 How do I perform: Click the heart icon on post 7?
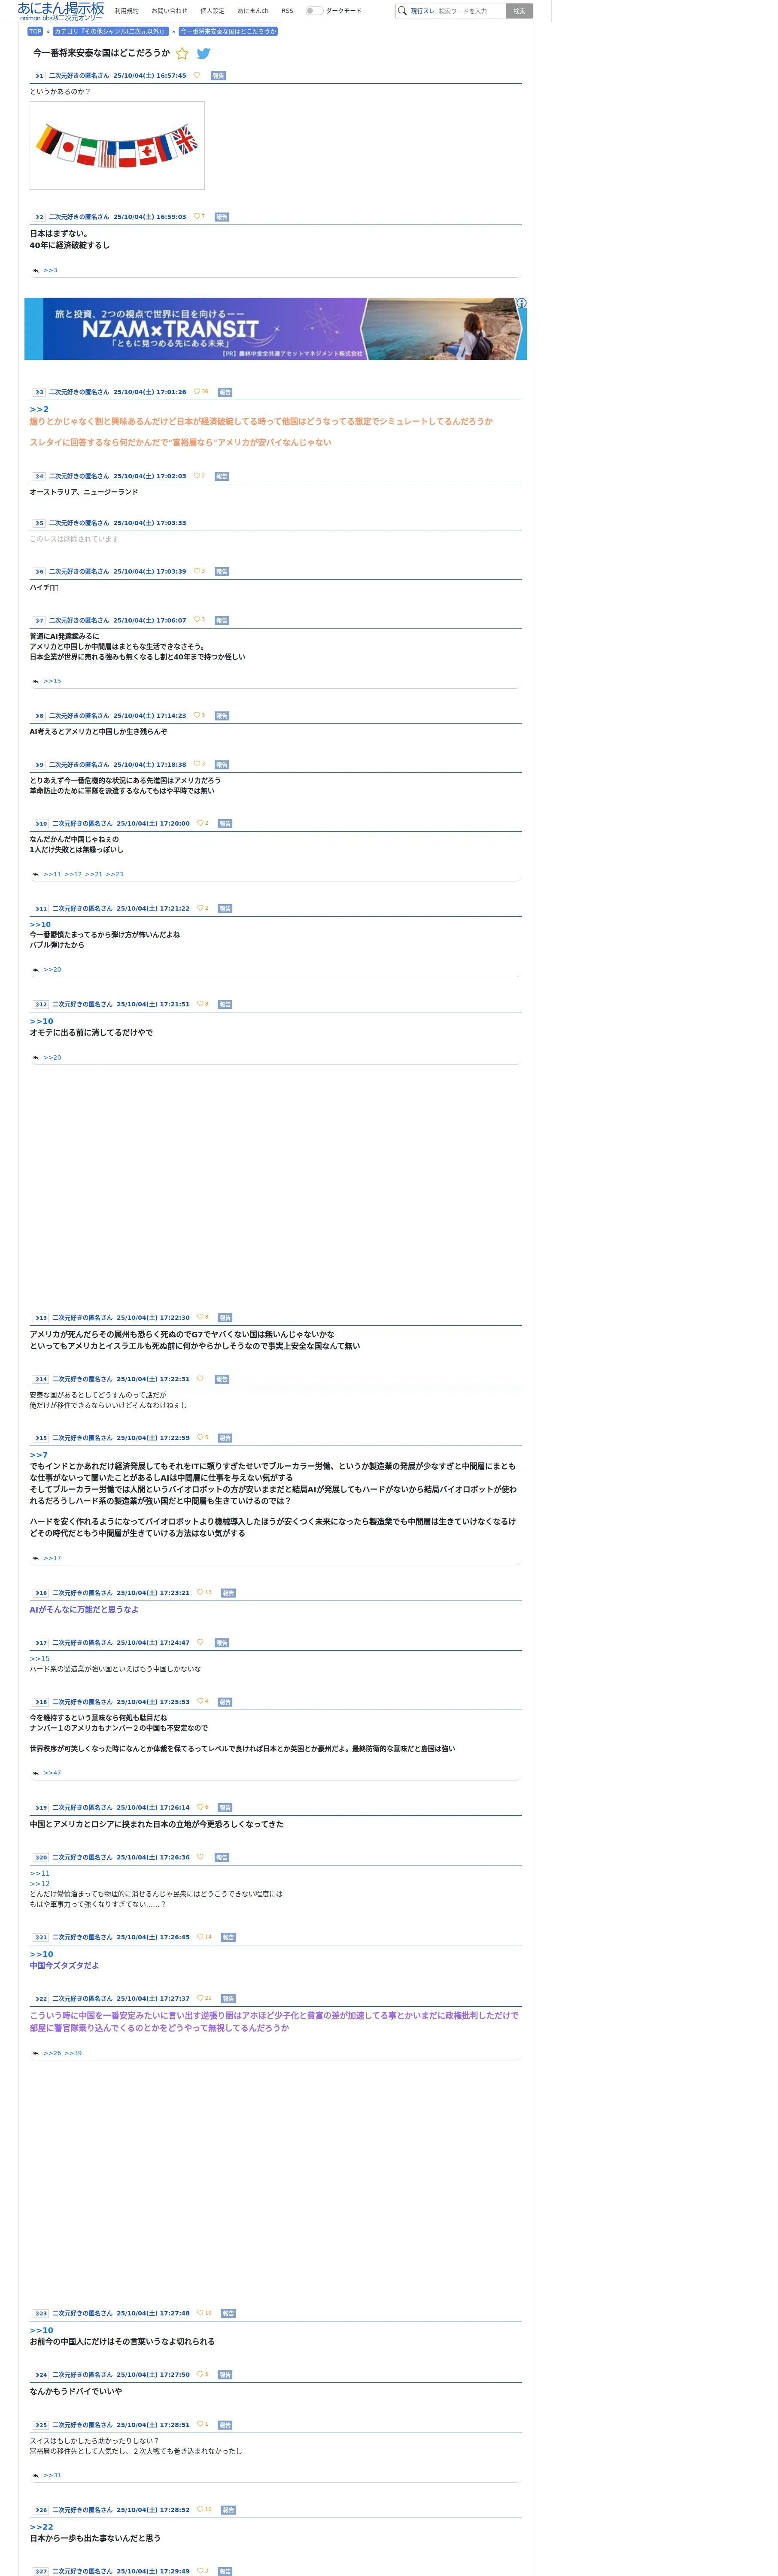click(x=197, y=619)
